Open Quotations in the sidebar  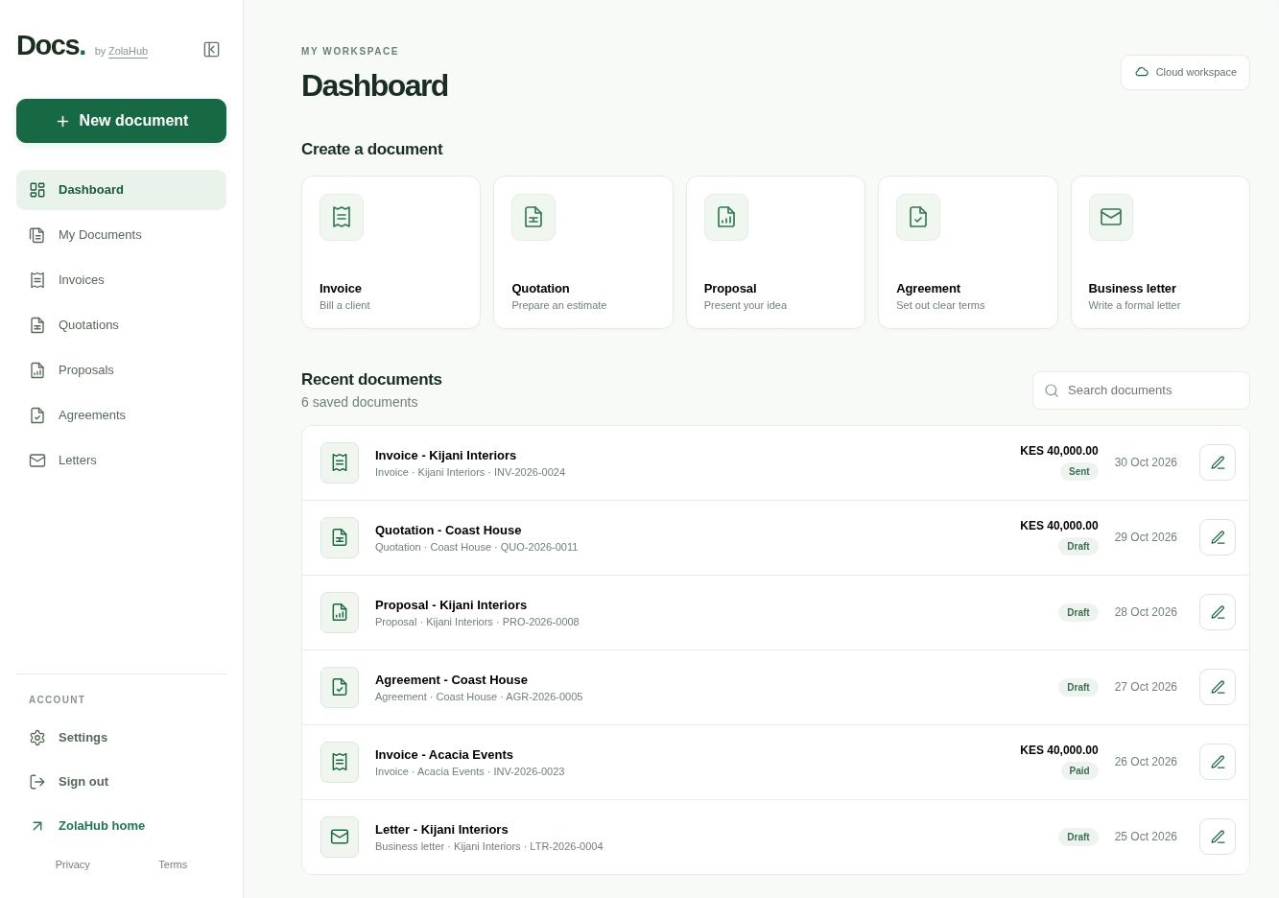click(x=121, y=325)
